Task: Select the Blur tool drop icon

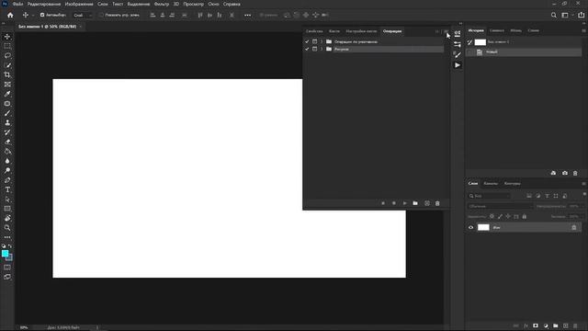Action: pyautogui.click(x=7, y=161)
